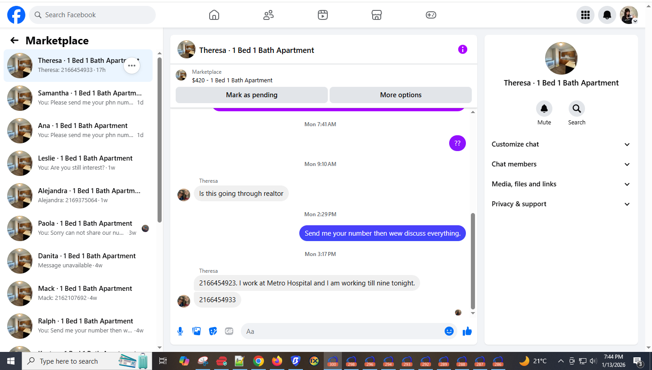The height and width of the screenshot is (370, 652).
Task: Click the 'Send me your number' sent message
Action: tap(383, 233)
